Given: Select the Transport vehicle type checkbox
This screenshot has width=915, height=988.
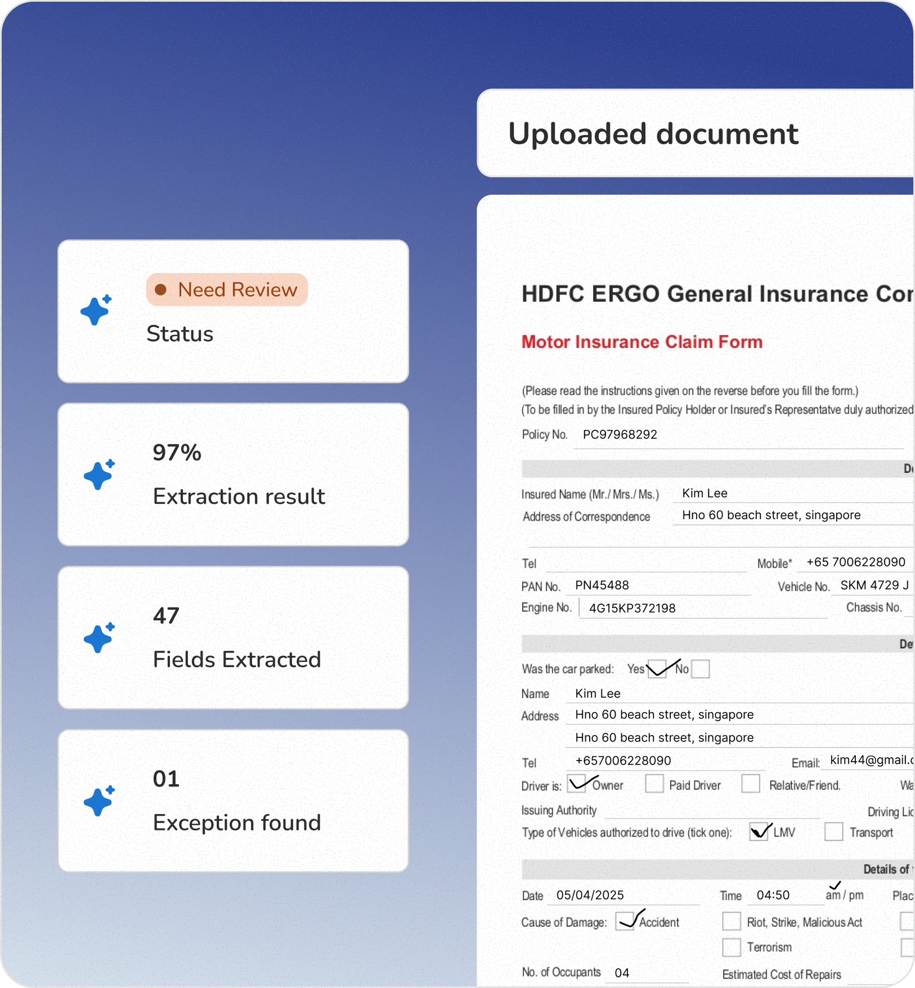Looking at the screenshot, I should (x=833, y=831).
